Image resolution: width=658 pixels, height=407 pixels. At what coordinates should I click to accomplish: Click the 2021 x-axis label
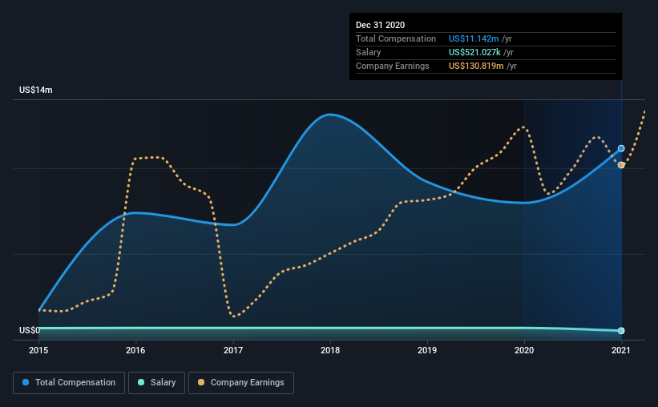pyautogui.click(x=621, y=350)
